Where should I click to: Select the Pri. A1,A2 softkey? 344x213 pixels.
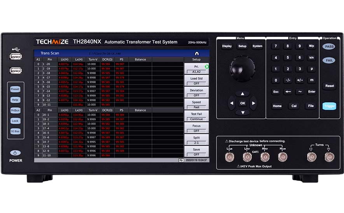coord(196,69)
